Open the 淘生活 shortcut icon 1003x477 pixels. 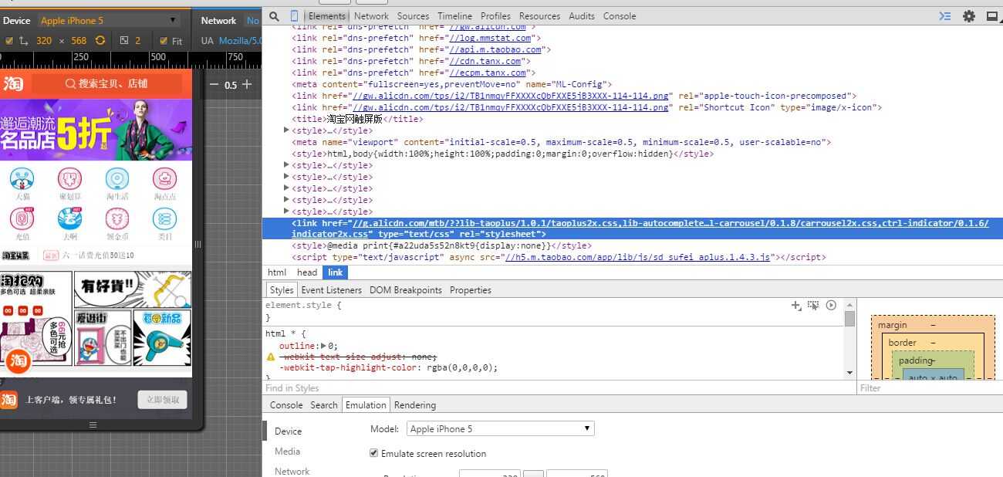[117, 179]
